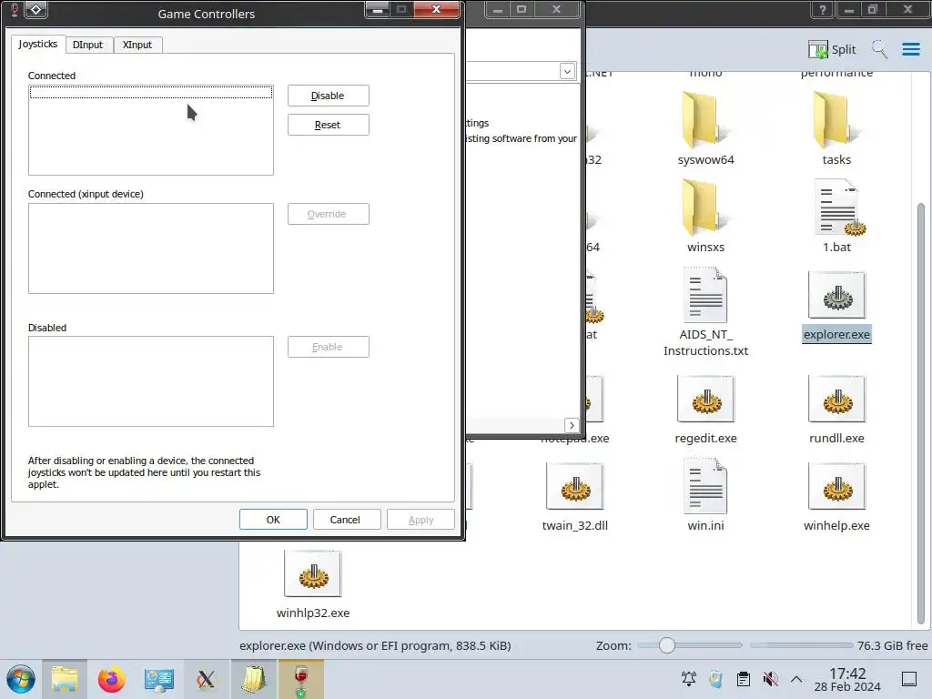Select the rundll.exe icon
This screenshot has height=699, width=932.
coord(836,399)
